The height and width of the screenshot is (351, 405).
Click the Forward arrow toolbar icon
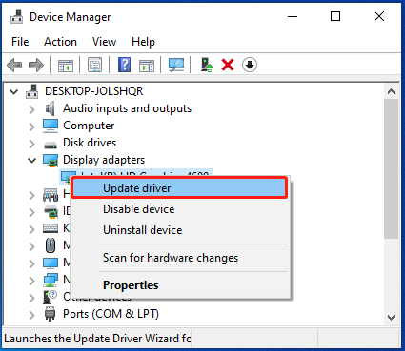point(36,65)
